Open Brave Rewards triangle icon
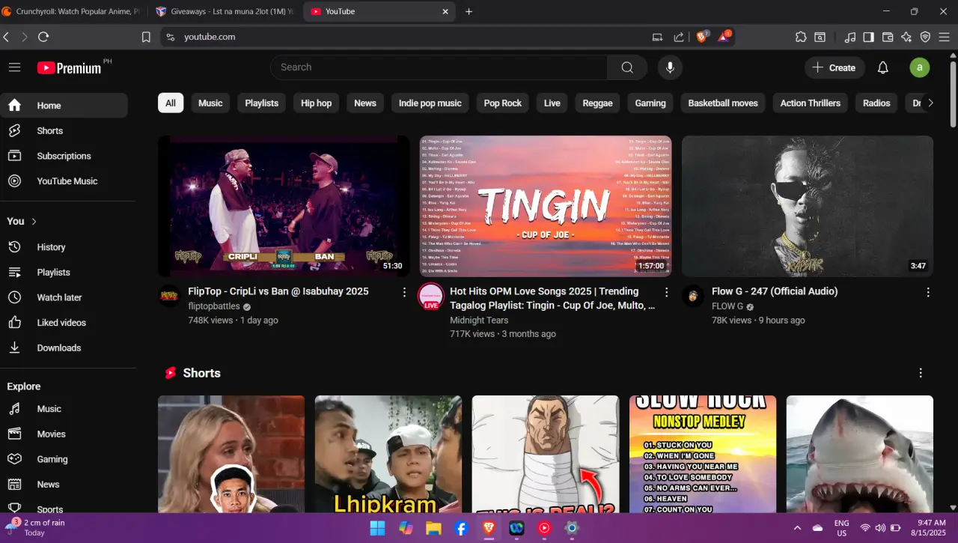This screenshot has height=543, width=958. click(724, 37)
